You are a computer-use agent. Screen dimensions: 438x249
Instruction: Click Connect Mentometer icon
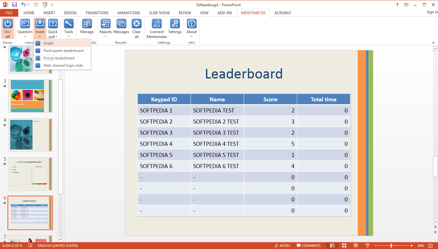(x=157, y=24)
